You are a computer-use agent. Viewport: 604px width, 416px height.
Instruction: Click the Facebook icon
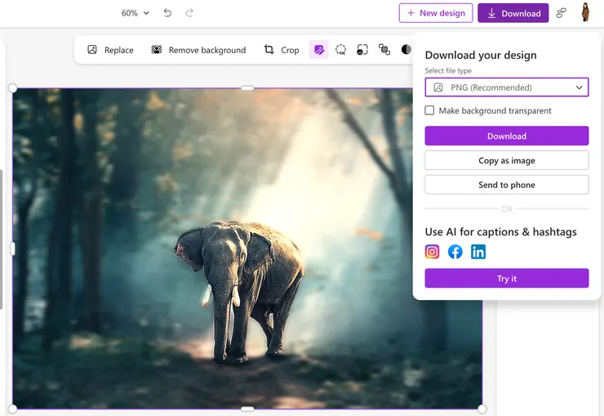pos(455,252)
